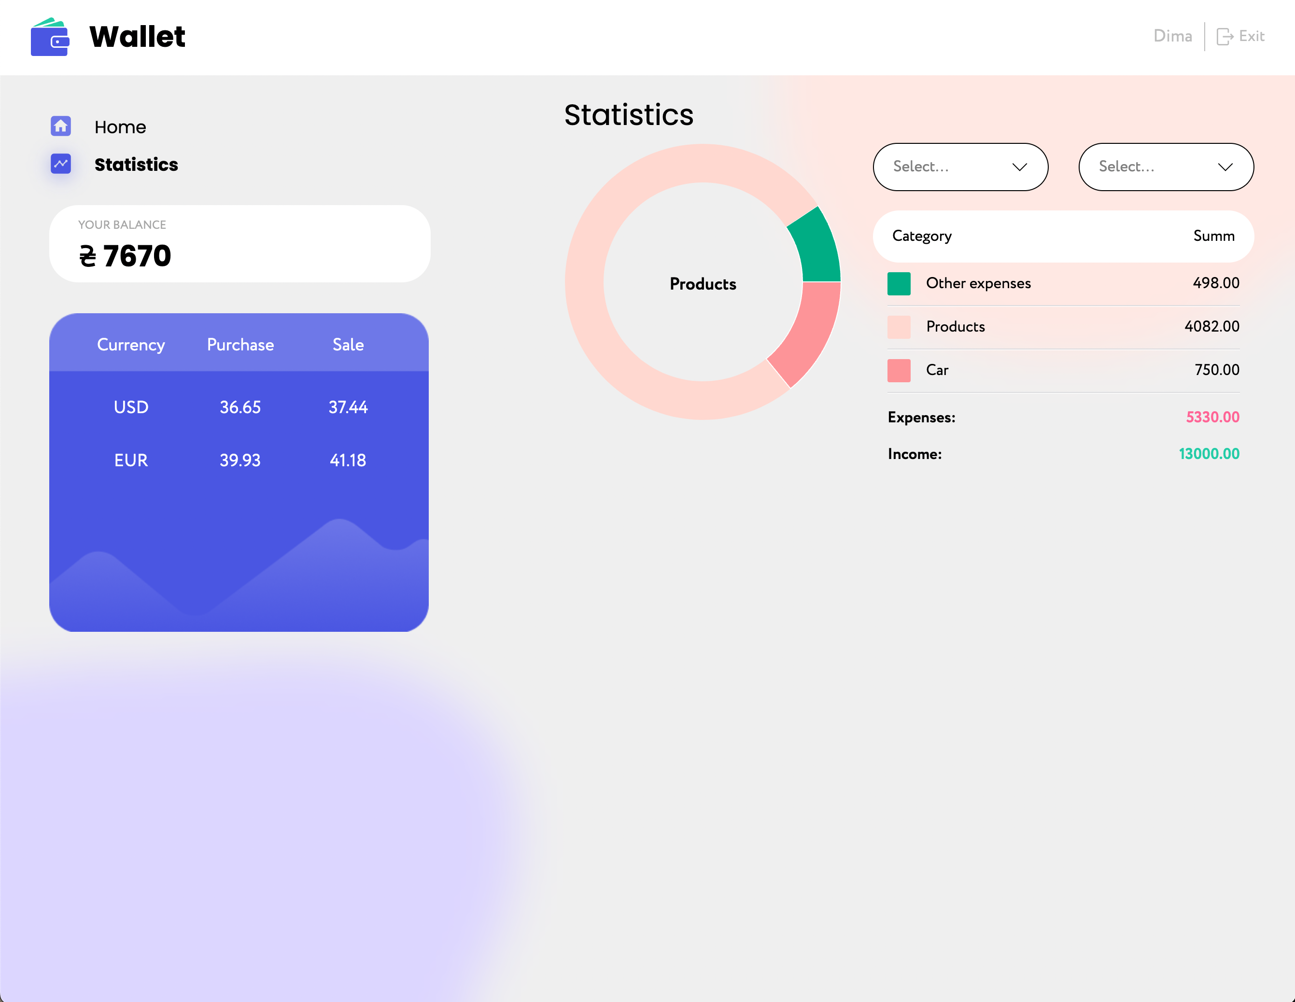The height and width of the screenshot is (1002, 1295).
Task: Click the USD currency row label
Action: pyautogui.click(x=130, y=407)
